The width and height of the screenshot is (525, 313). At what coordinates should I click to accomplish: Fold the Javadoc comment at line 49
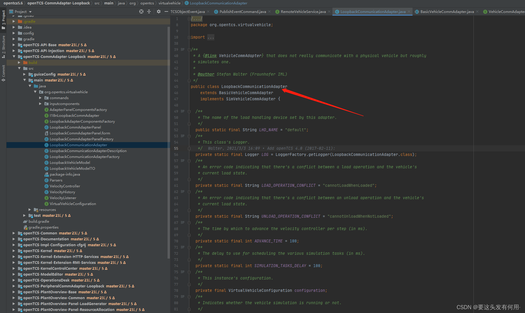[x=189, y=111]
